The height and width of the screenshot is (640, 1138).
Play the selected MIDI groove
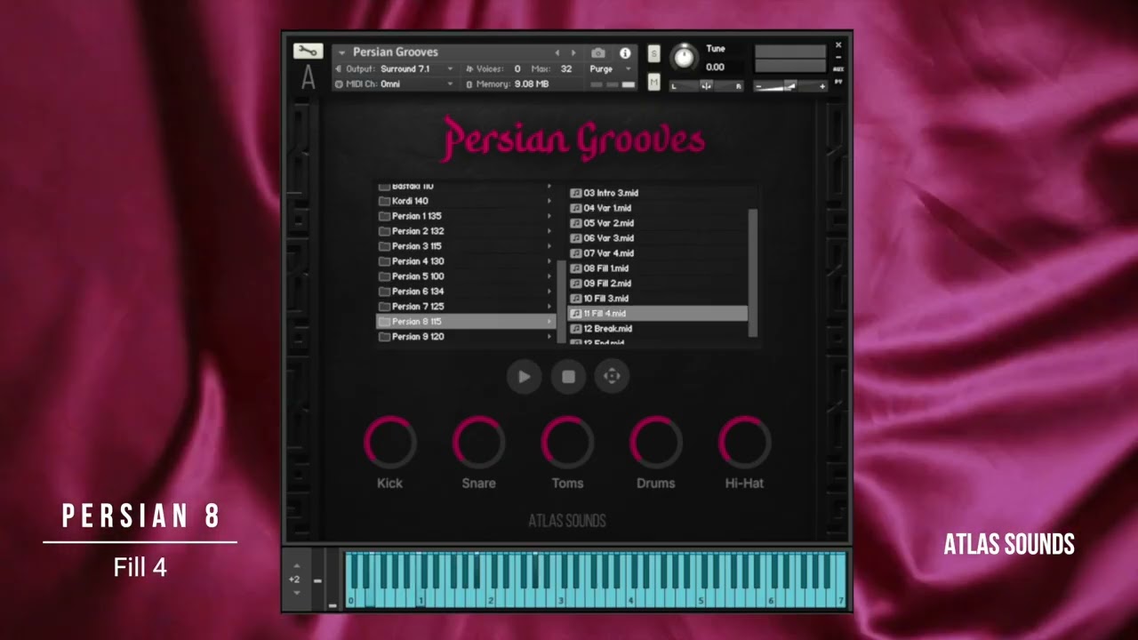point(524,377)
